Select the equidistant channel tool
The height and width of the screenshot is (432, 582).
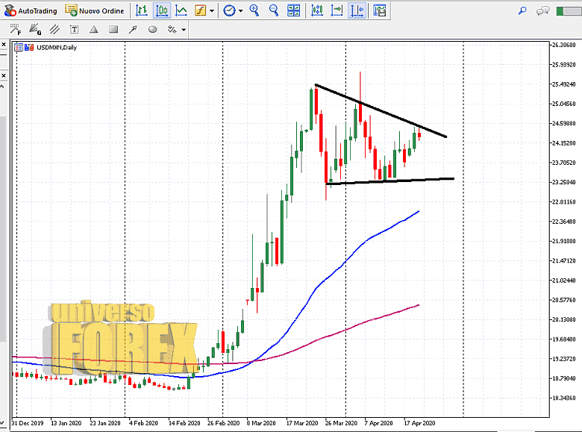coord(54,30)
